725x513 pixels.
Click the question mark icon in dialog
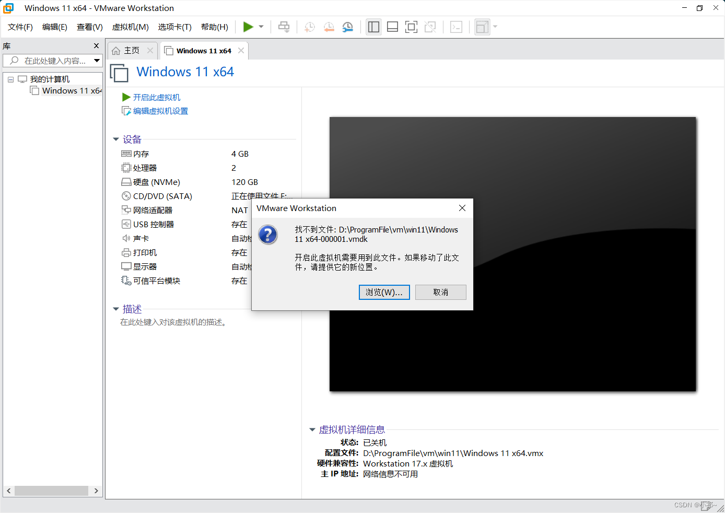[268, 235]
